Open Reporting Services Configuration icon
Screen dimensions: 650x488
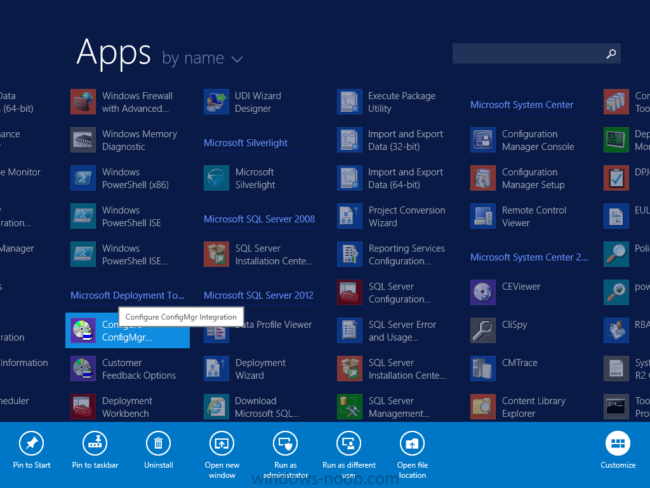(350, 254)
